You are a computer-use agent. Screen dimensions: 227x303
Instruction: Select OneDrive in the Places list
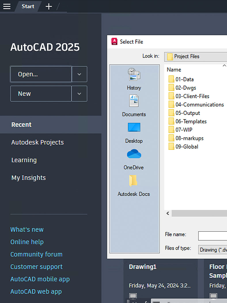point(134,159)
